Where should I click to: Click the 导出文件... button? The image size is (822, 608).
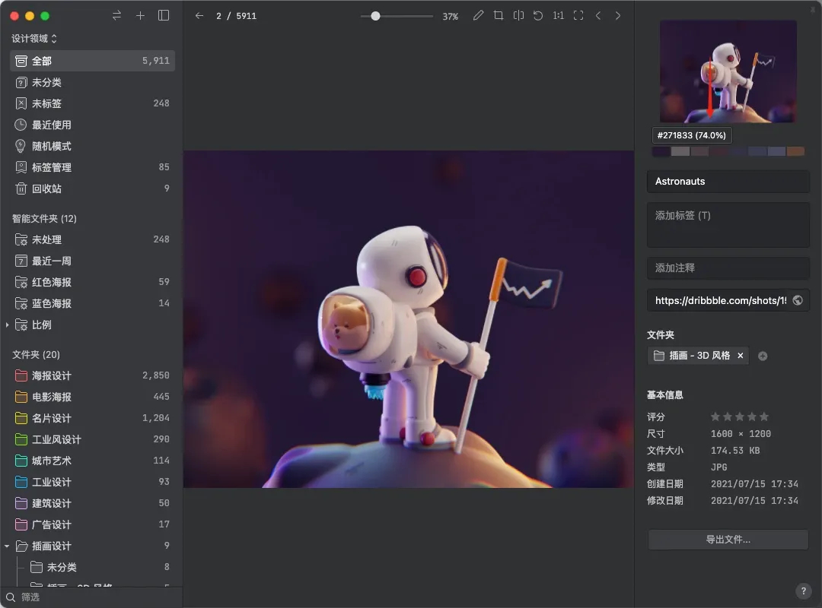[728, 540]
